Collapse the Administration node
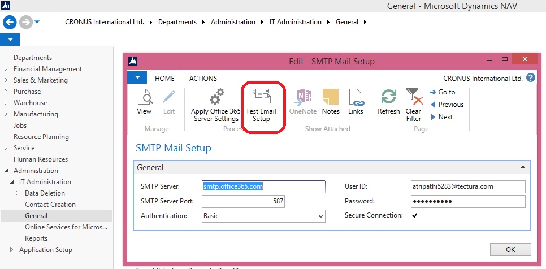 coord(6,171)
